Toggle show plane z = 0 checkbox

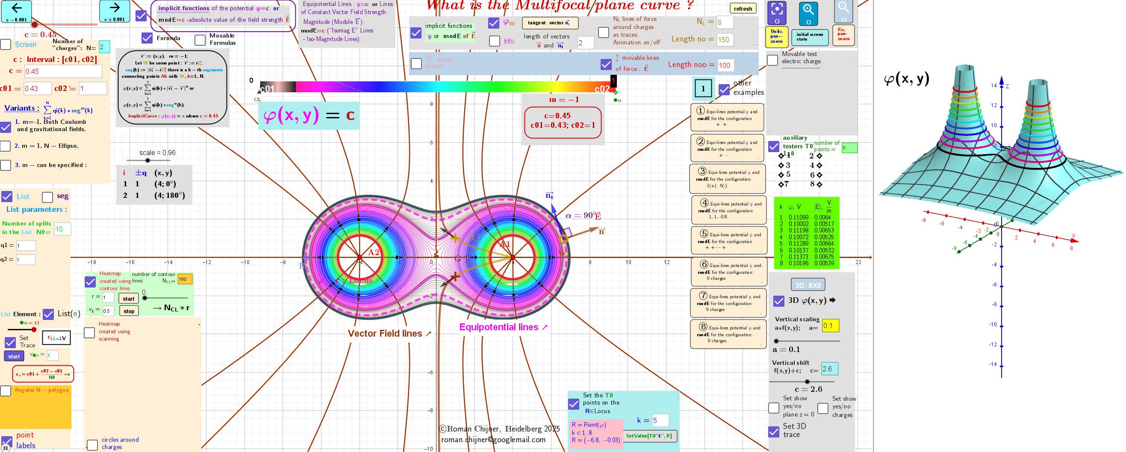pyautogui.click(x=773, y=408)
